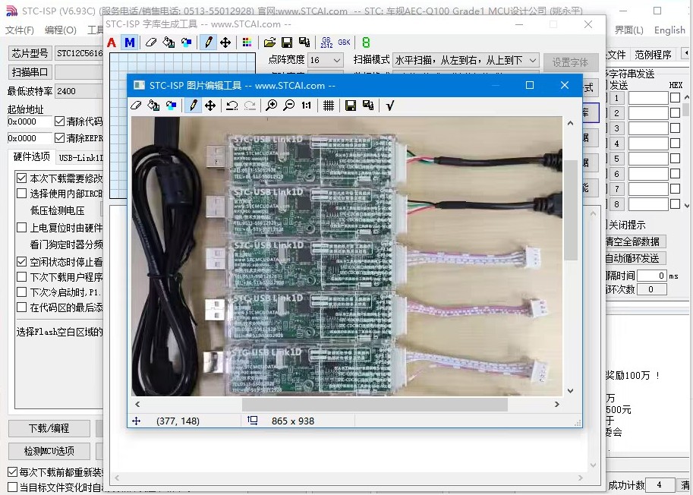Undo the last edit in image editor
Viewport: 693px width, 495px height.
[x=232, y=106]
